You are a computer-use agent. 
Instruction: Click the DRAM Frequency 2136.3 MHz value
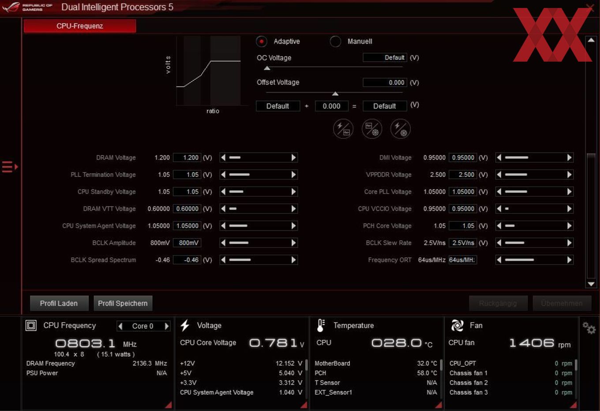tap(150, 363)
